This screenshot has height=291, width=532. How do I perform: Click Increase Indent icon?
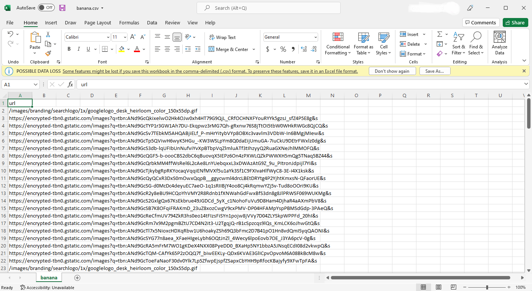[x=198, y=49]
